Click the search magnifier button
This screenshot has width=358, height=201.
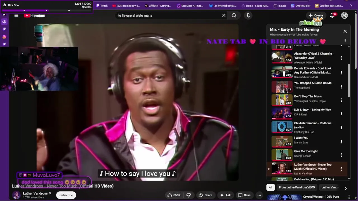coord(234,15)
